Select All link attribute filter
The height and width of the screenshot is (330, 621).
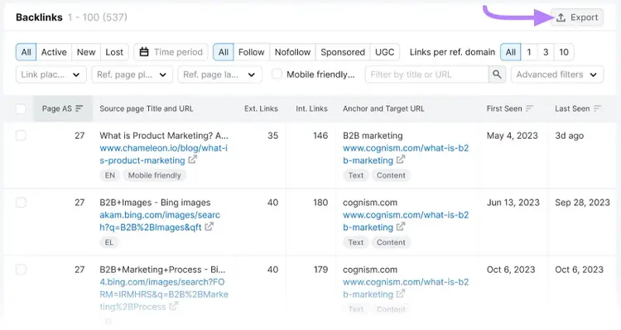tap(224, 52)
